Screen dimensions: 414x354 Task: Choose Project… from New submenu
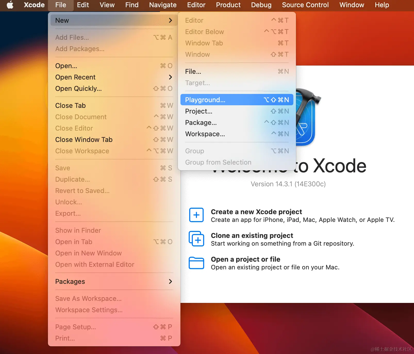click(237, 111)
